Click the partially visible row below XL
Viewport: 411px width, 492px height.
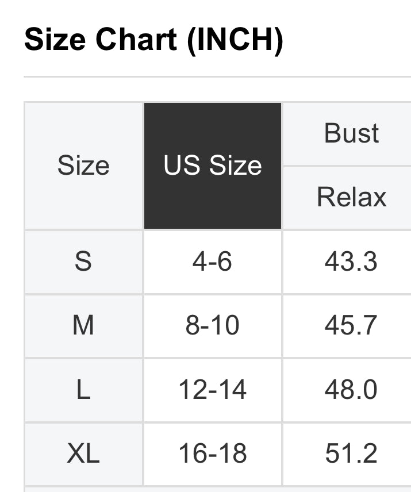click(217, 489)
